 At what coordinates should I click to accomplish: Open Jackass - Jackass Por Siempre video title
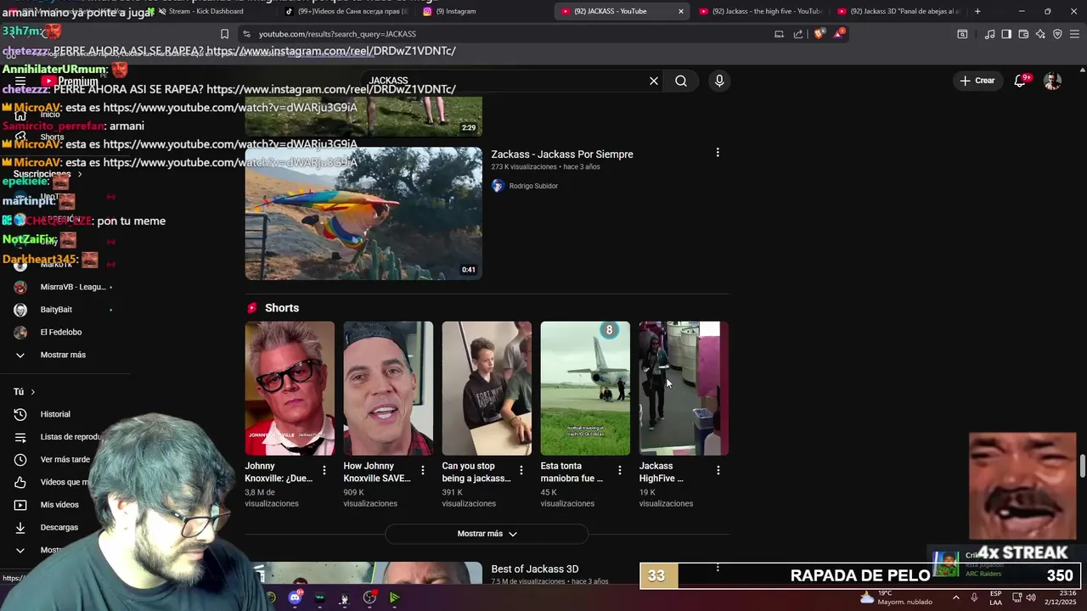point(562,154)
